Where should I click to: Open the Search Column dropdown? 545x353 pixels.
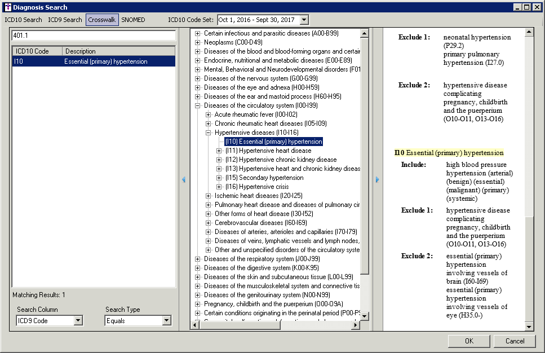click(x=78, y=321)
